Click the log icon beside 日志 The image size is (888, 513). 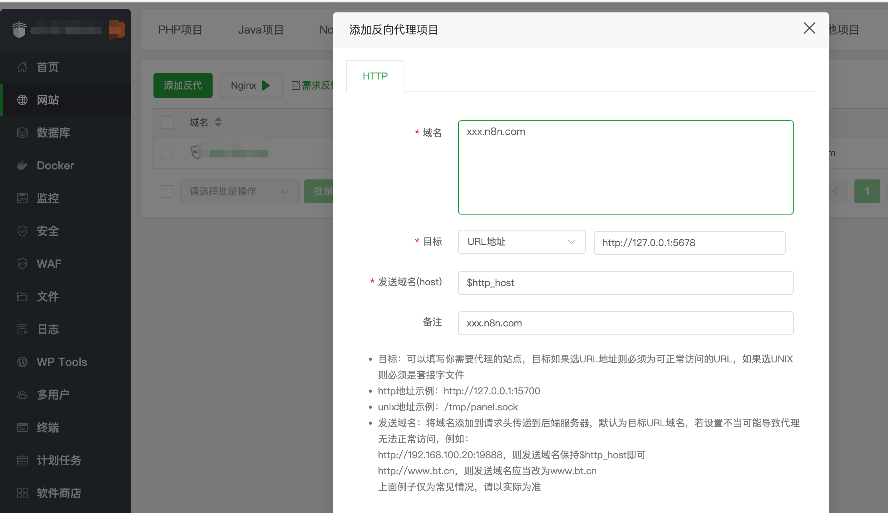(22, 329)
